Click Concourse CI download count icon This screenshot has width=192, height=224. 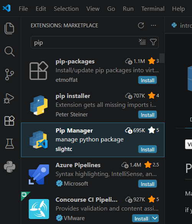129,199
